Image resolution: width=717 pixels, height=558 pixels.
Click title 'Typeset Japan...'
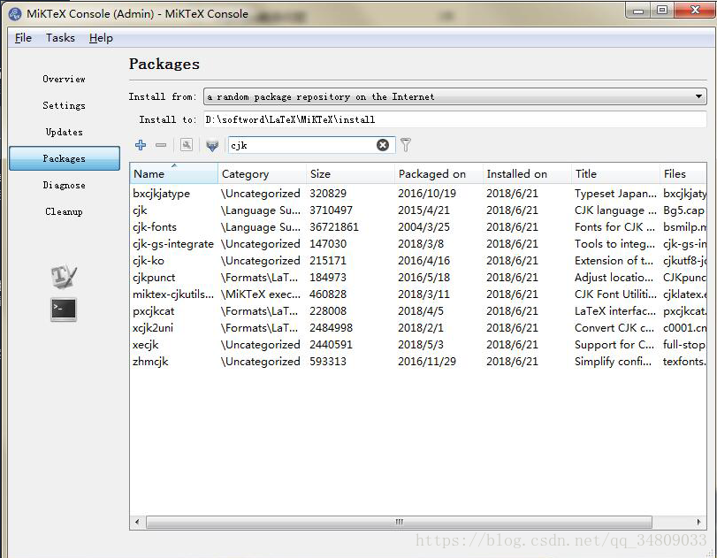click(615, 194)
